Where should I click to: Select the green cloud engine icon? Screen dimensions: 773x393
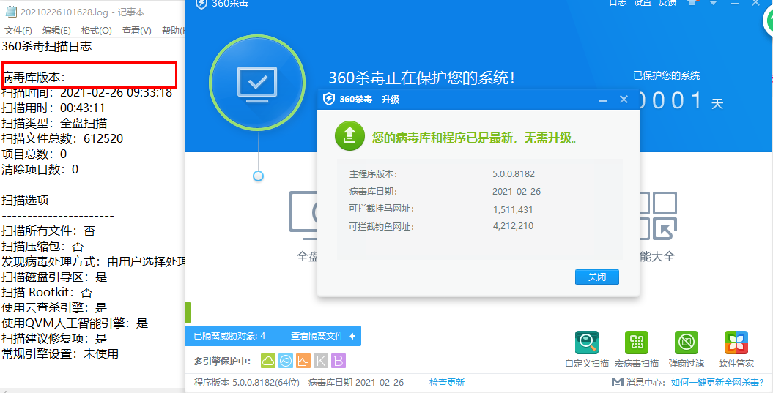[x=267, y=361]
